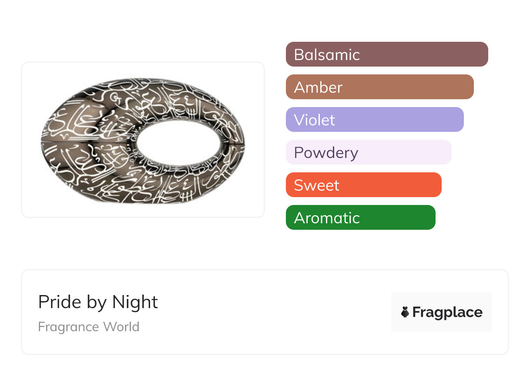Pick the pale Powdery accord bar
Image resolution: width=530 pixels, height=376 pixels.
(369, 152)
